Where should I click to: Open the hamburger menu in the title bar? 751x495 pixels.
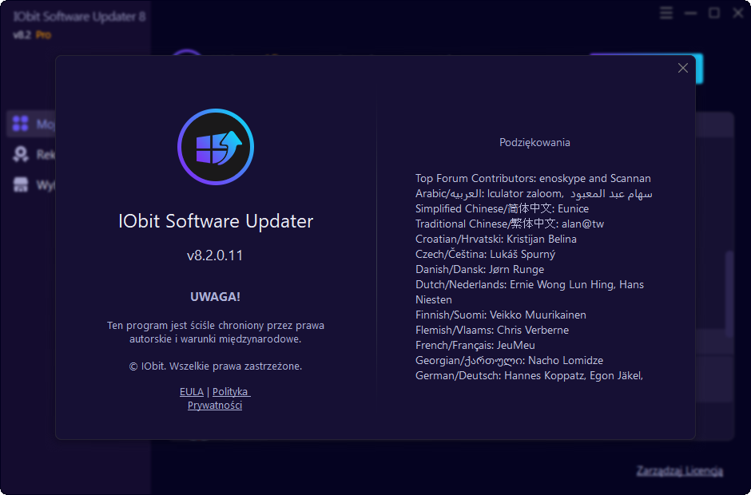click(x=666, y=13)
